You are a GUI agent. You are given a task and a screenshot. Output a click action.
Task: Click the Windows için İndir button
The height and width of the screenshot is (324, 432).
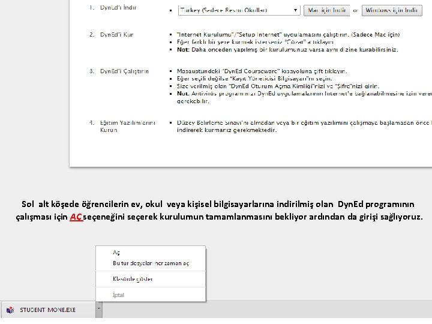pyautogui.click(x=392, y=10)
